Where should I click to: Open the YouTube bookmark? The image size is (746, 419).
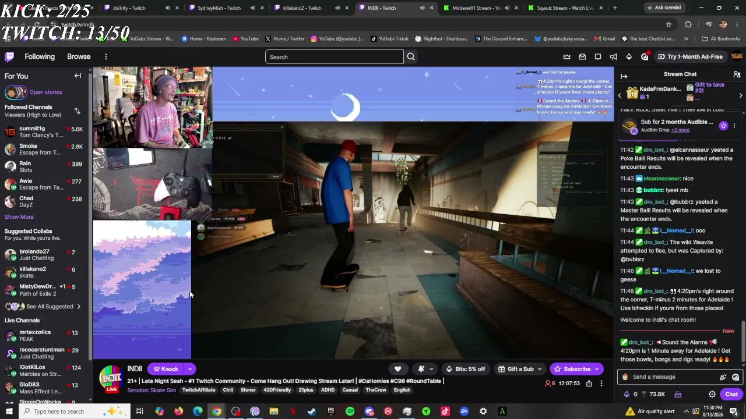245,39
